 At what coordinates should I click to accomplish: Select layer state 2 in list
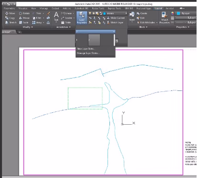pos(94,40)
